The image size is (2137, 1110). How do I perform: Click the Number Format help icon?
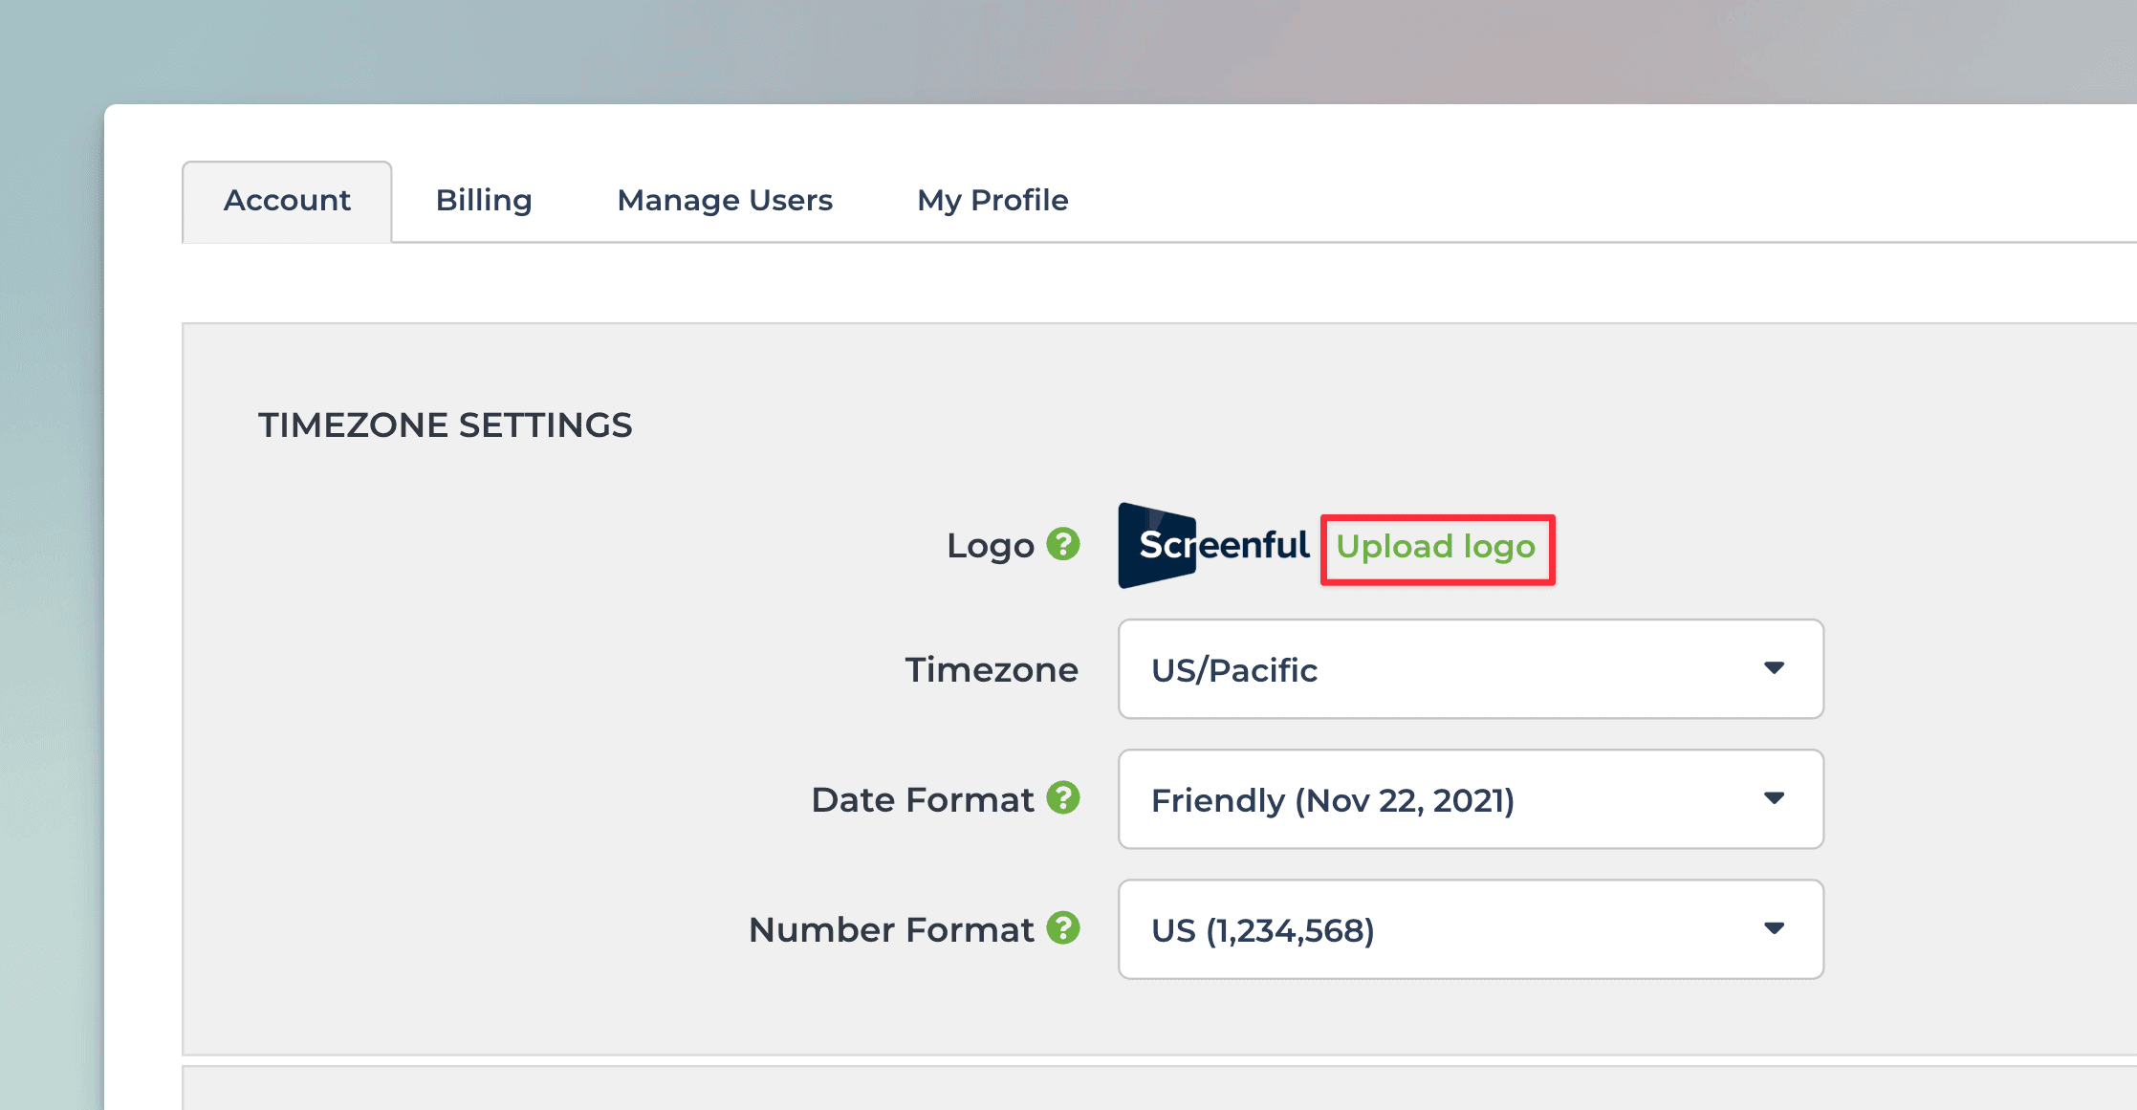coord(1062,927)
